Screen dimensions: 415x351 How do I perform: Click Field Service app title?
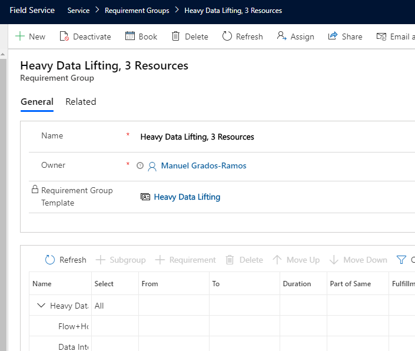pos(32,11)
